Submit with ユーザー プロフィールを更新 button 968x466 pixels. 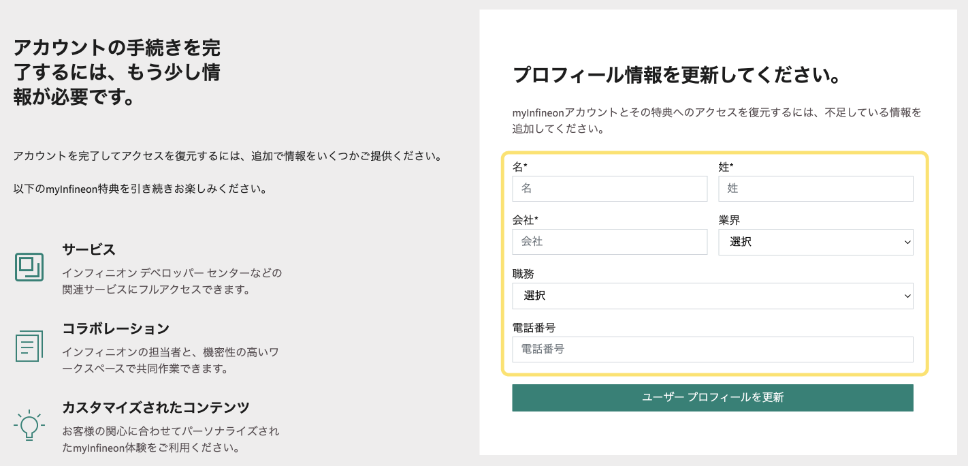click(713, 397)
